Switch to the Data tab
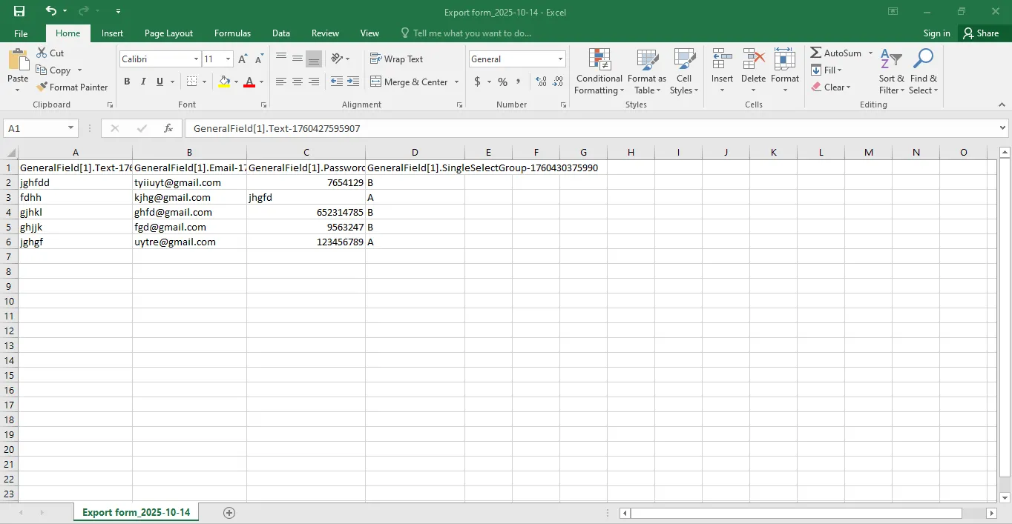 click(x=281, y=33)
